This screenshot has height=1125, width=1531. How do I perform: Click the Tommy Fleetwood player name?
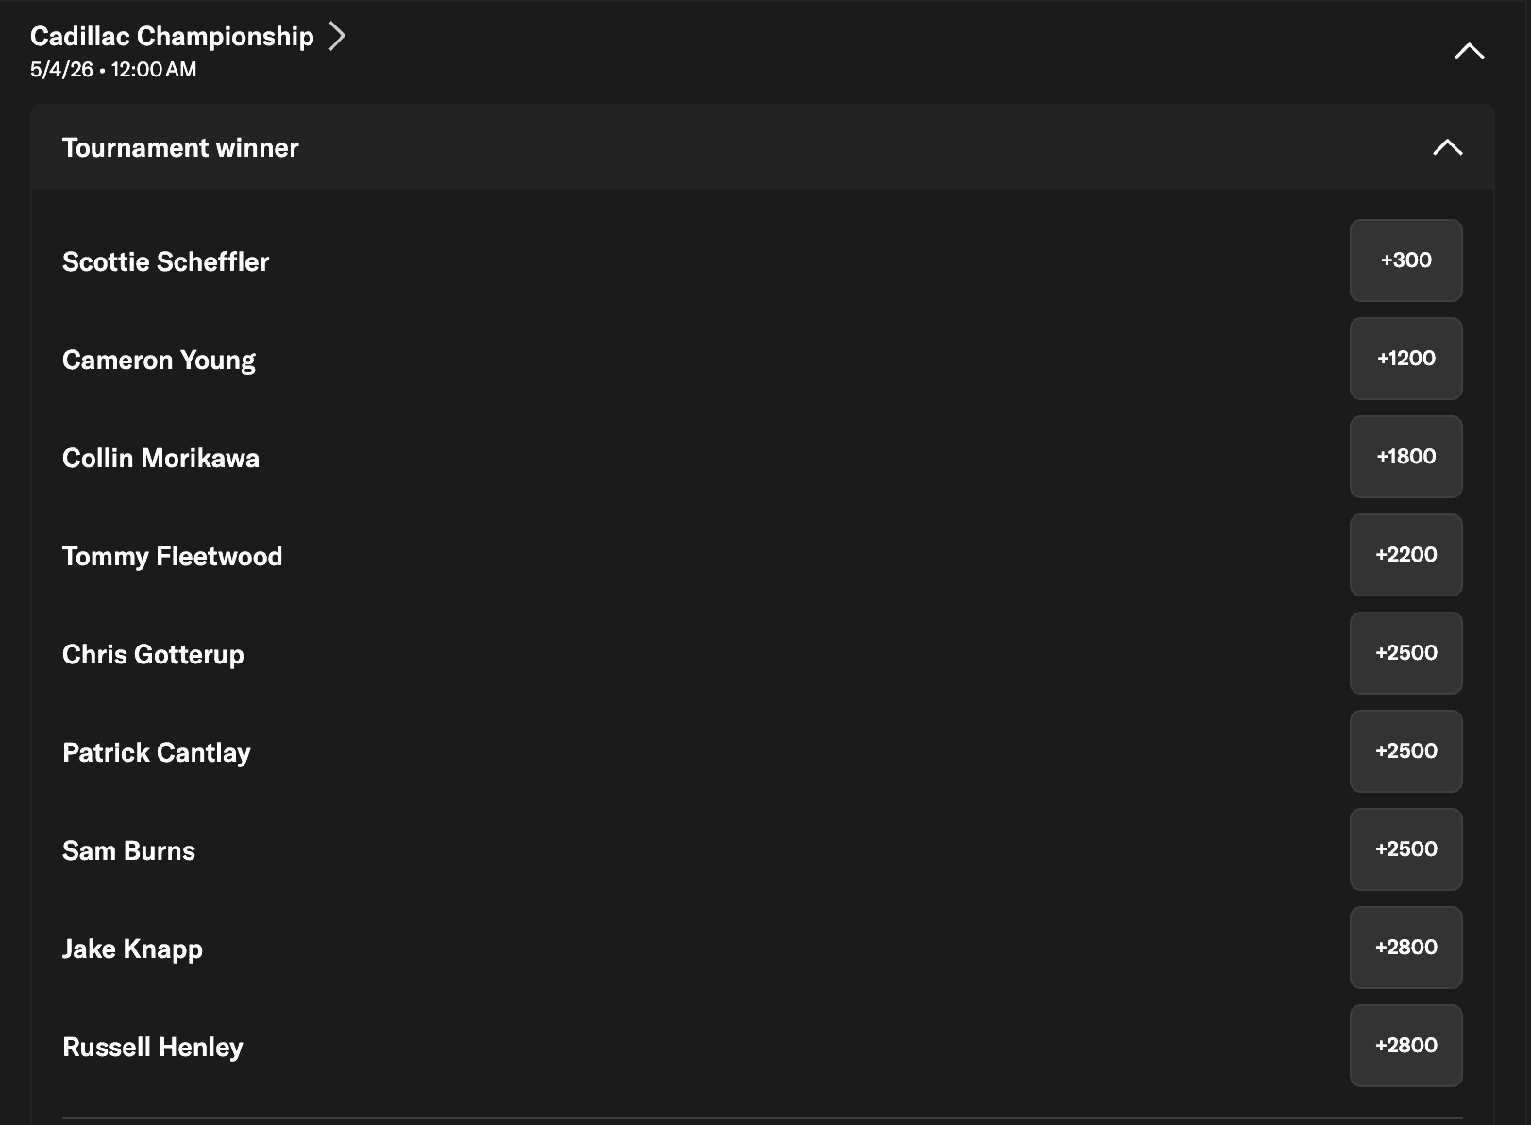point(172,556)
